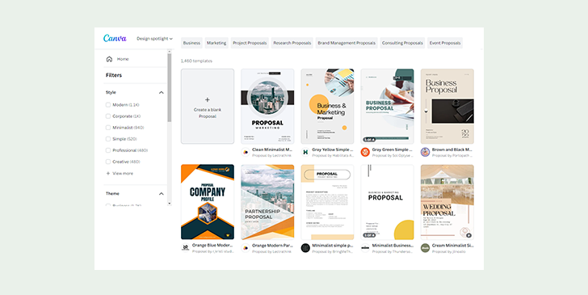
Task: Open the Company Profile thumbnail
Action: [208, 202]
